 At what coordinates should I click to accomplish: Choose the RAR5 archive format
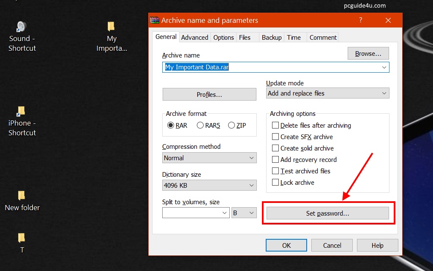click(200, 125)
